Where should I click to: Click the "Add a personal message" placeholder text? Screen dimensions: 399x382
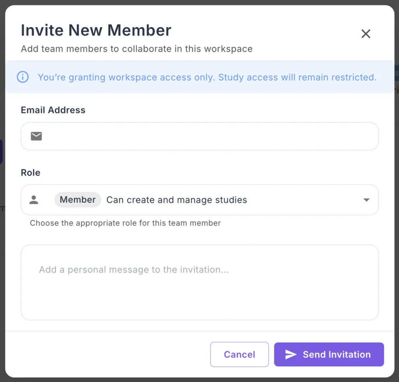(x=134, y=270)
